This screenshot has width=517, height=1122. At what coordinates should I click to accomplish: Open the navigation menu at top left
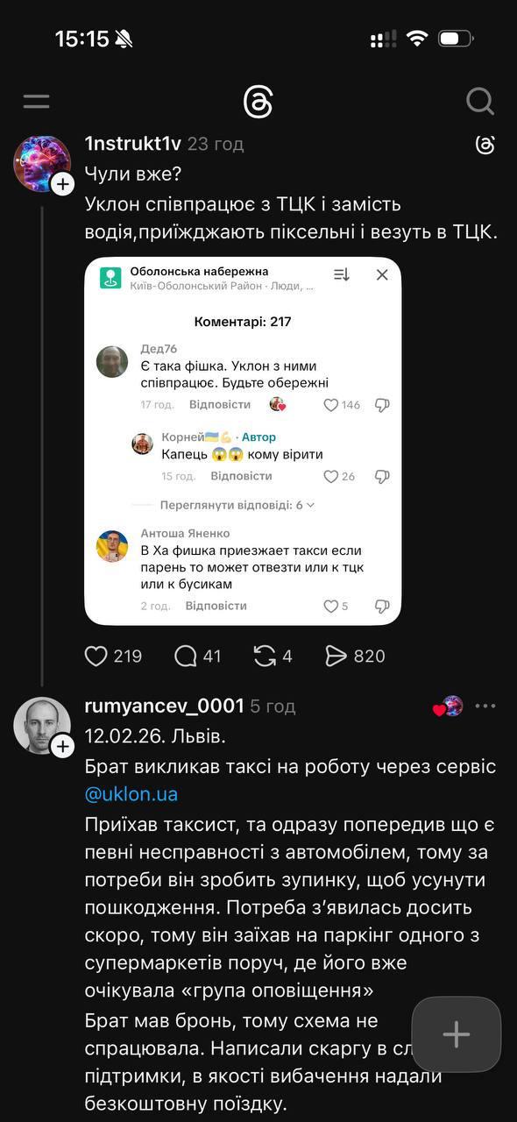(x=35, y=101)
